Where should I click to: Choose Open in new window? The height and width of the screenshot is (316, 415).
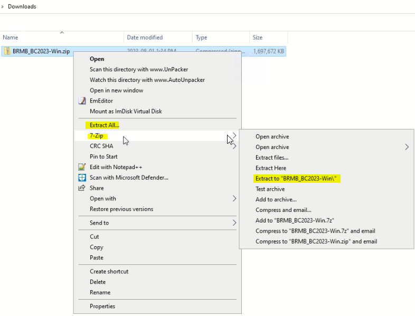[117, 90]
